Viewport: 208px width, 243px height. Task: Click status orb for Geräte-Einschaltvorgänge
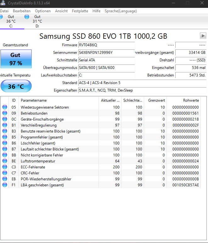(x=5, y=119)
